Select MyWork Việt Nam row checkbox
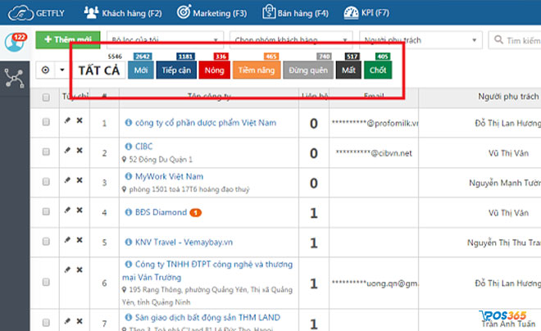 click(x=46, y=182)
